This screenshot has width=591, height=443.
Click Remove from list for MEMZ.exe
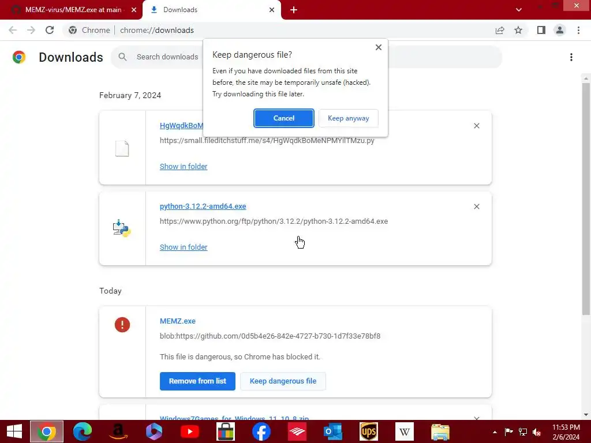coord(197,381)
